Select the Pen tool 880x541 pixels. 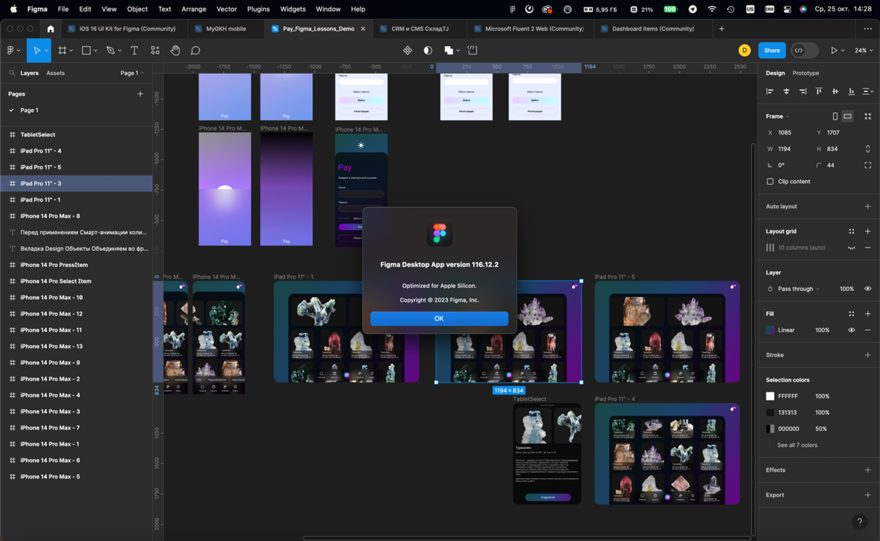110,50
